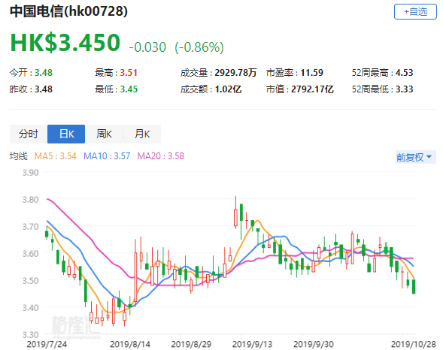Click the 均线 moving average label

pos(19,156)
